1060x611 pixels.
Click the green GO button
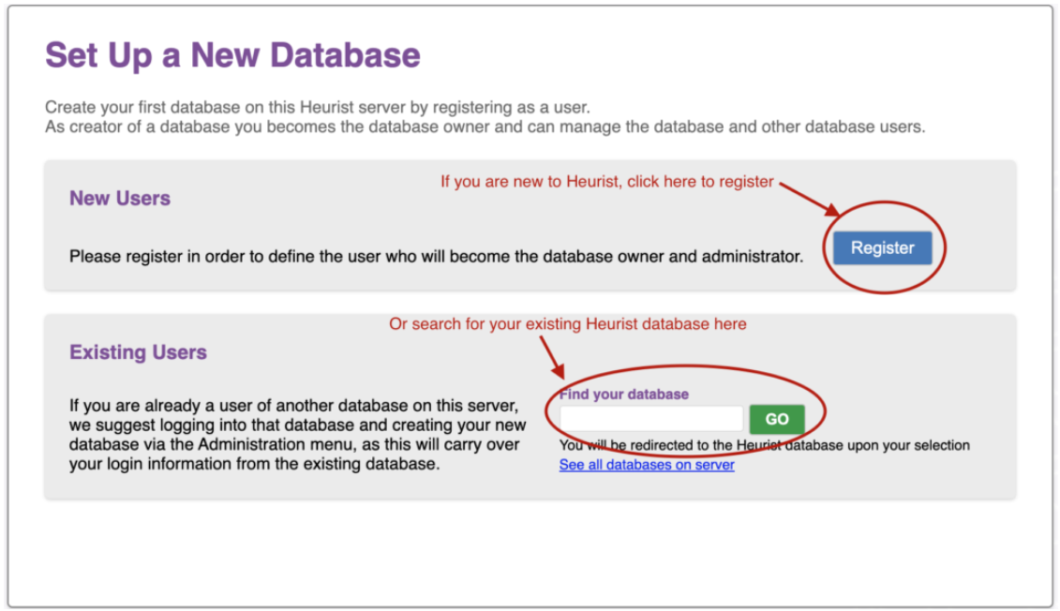[777, 419]
